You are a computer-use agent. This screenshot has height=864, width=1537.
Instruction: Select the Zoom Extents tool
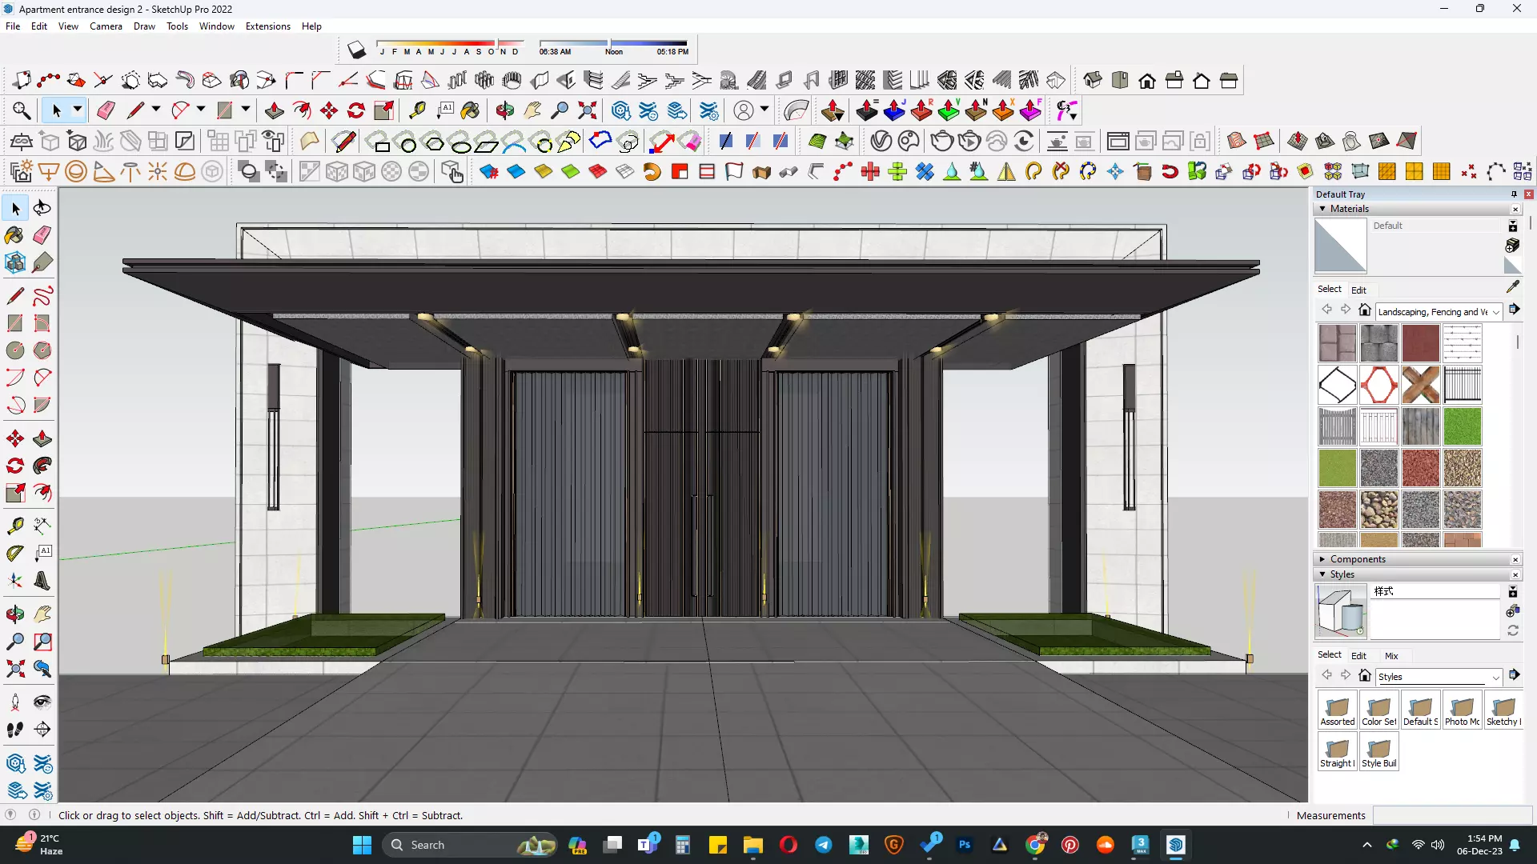point(15,669)
